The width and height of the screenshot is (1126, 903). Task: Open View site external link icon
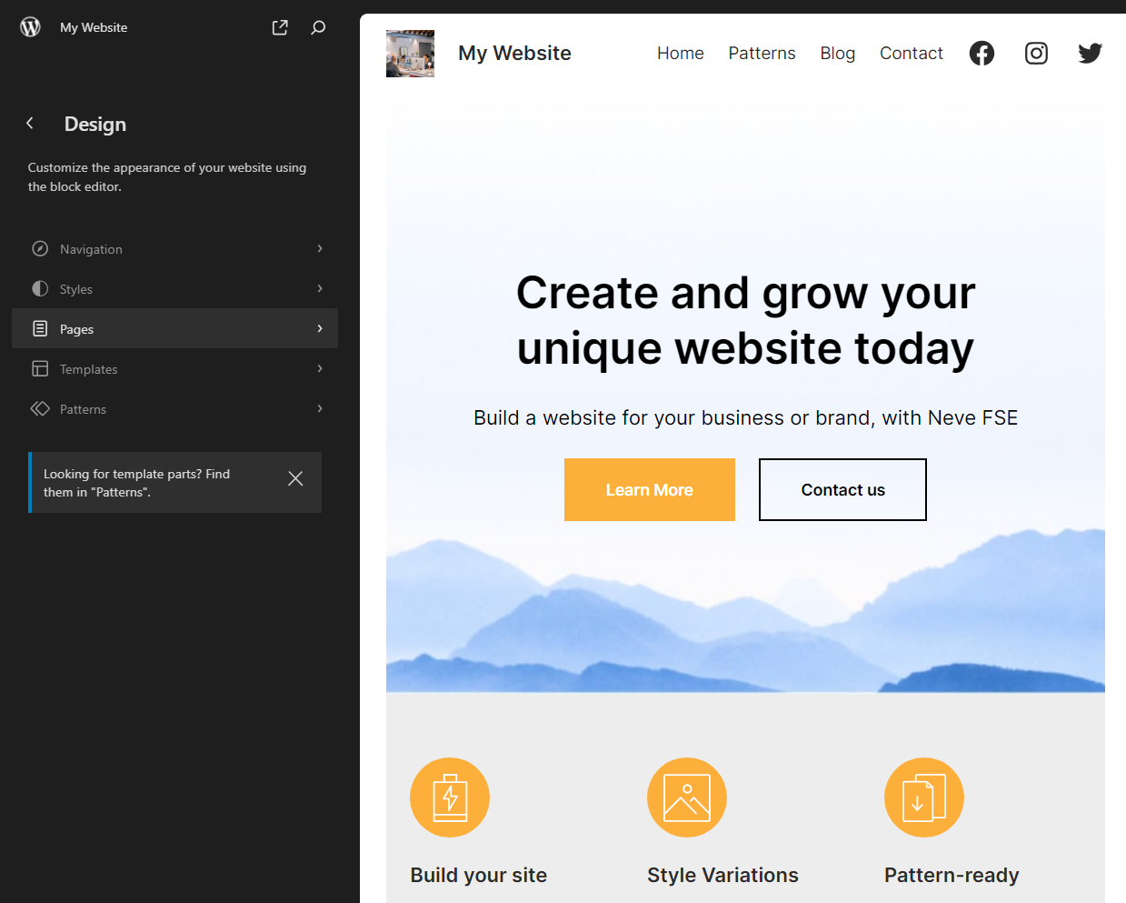click(280, 27)
